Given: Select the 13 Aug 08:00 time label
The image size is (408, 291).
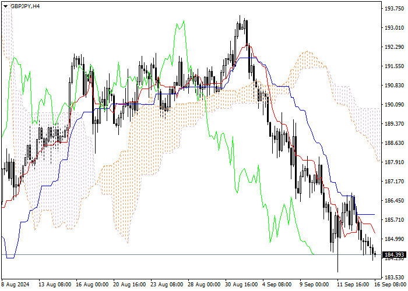Looking at the screenshot, I should (x=55, y=285).
